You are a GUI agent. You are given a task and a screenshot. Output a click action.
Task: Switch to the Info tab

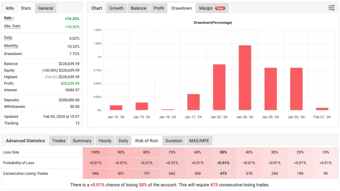point(10,8)
